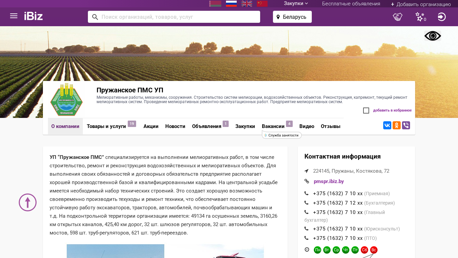Open the 'Товары и услуги' tab
This screenshot has width=458, height=258.
point(106,126)
